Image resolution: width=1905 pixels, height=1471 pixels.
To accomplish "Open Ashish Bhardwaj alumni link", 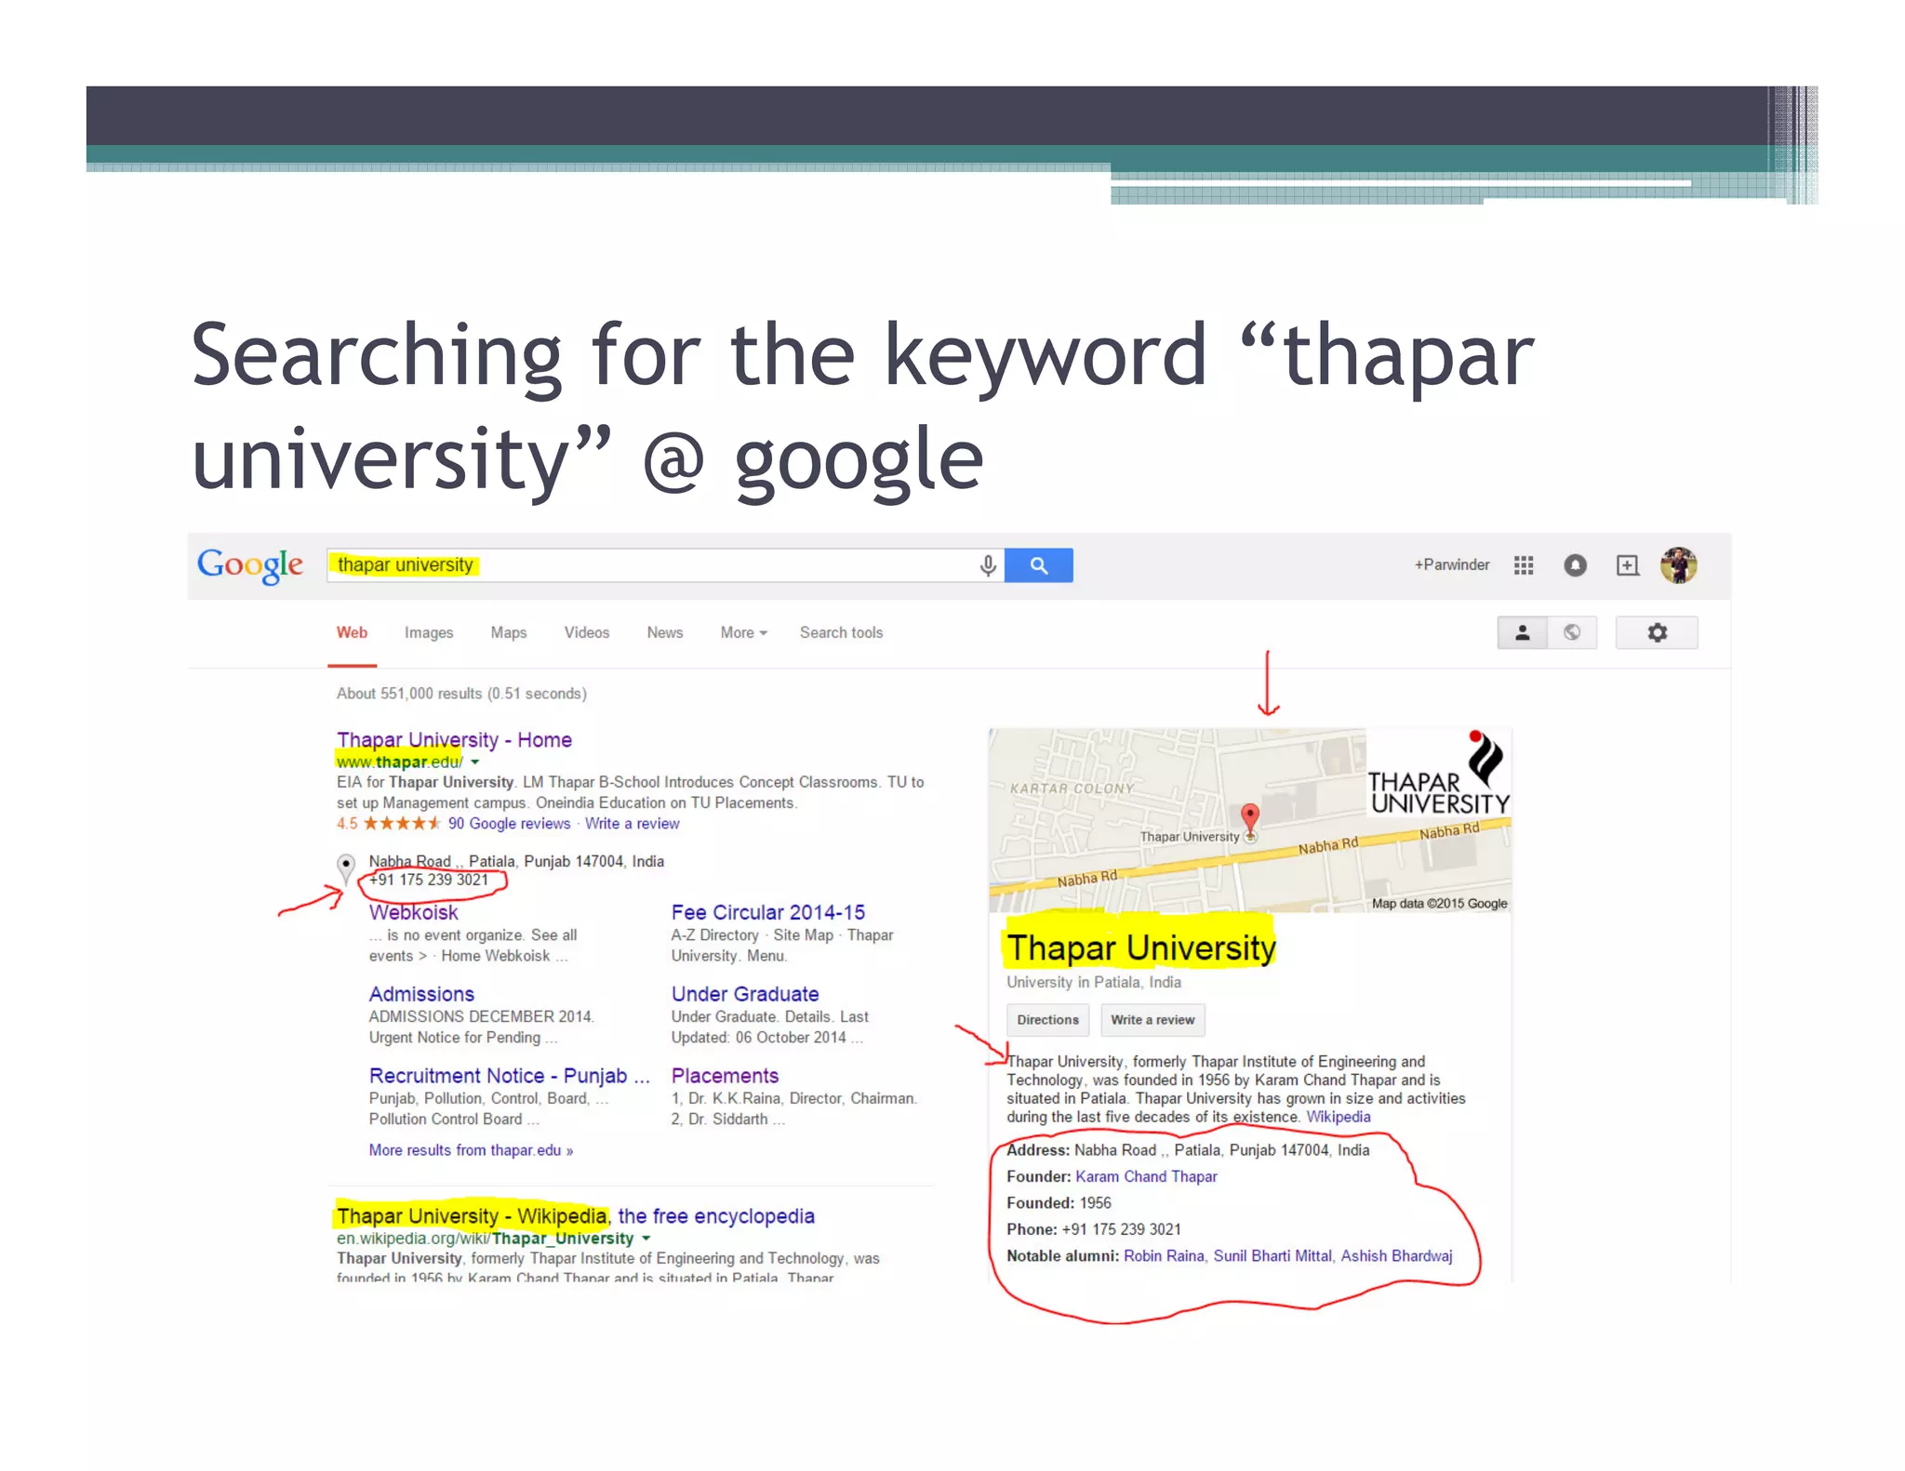I will point(1396,1256).
